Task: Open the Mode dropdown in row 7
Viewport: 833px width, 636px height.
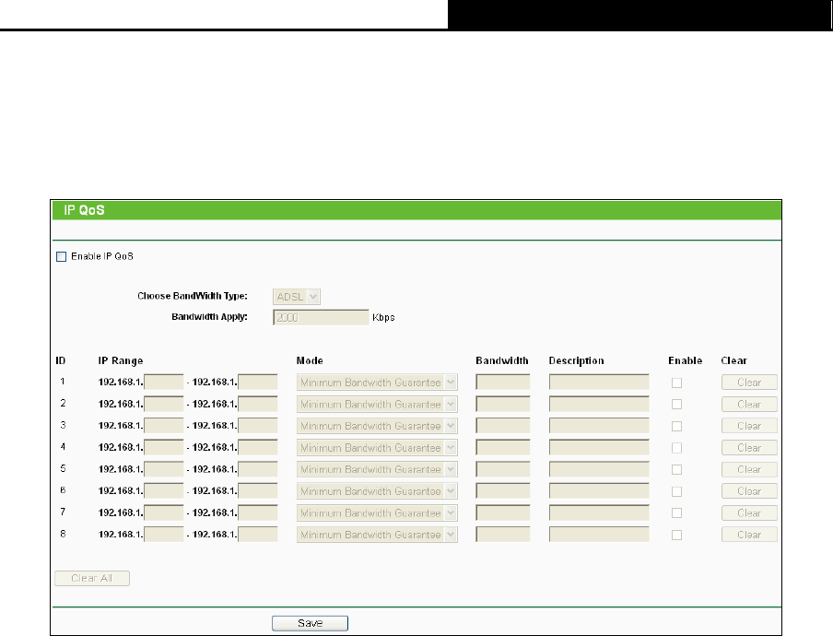Action: pyautogui.click(x=377, y=512)
